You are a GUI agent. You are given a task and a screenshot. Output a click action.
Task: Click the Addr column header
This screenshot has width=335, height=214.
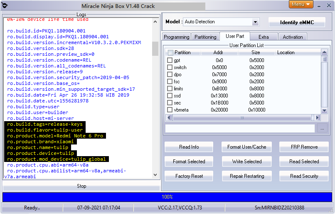point(219,52)
